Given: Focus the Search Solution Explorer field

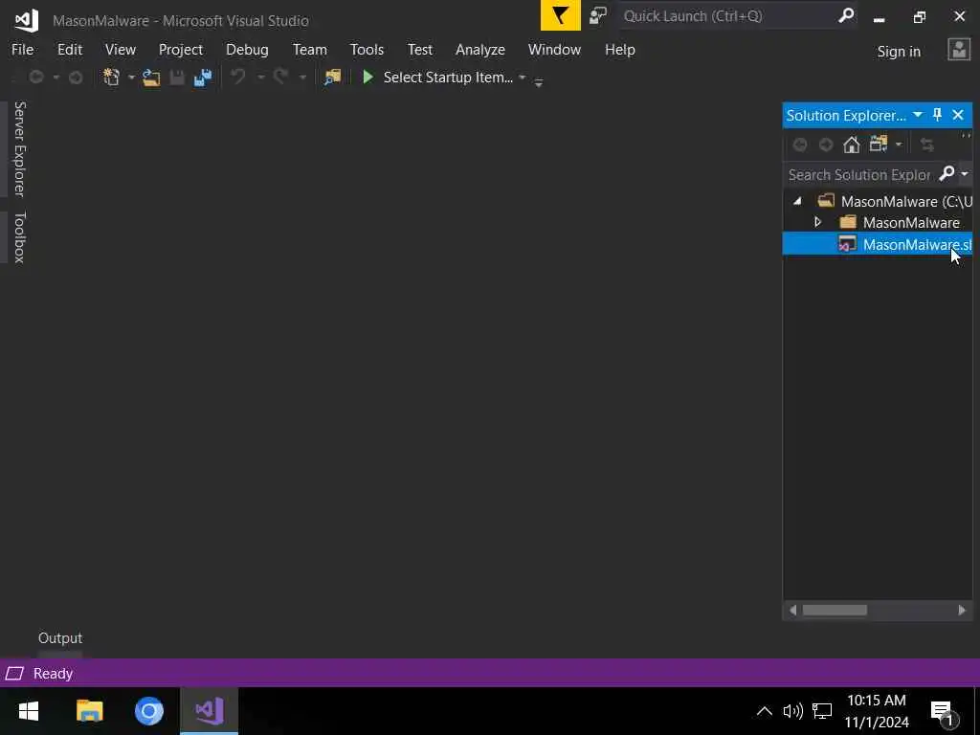Looking at the screenshot, I should click(860, 174).
